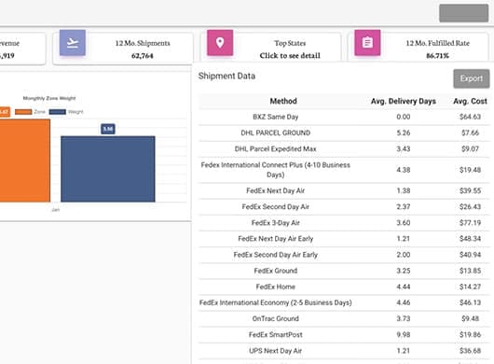
Task: Click the gray button at top right
Action: (x=464, y=13)
